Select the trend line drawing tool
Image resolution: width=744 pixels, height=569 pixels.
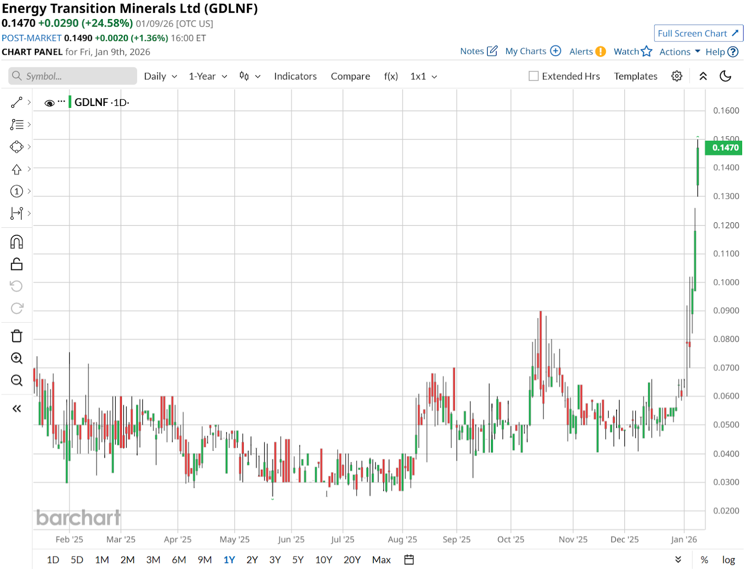tap(17, 102)
